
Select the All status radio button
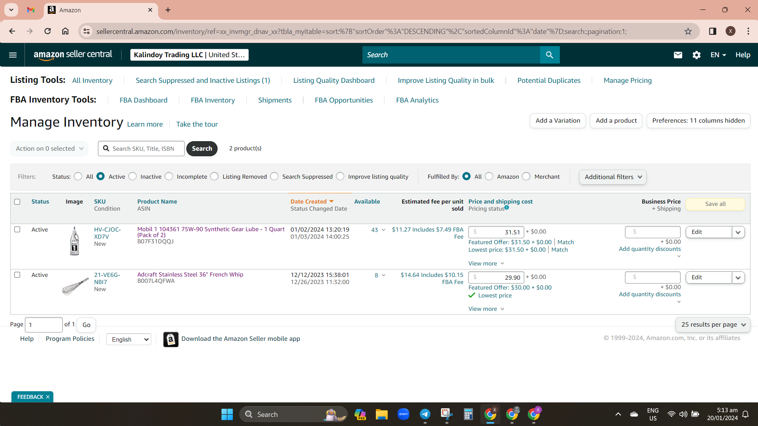tap(78, 176)
